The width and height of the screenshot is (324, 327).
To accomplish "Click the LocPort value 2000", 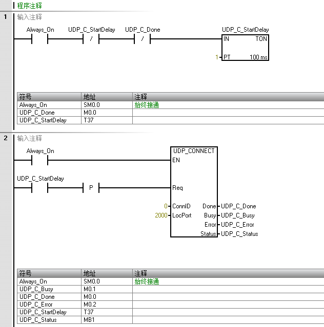I will (161, 215).
